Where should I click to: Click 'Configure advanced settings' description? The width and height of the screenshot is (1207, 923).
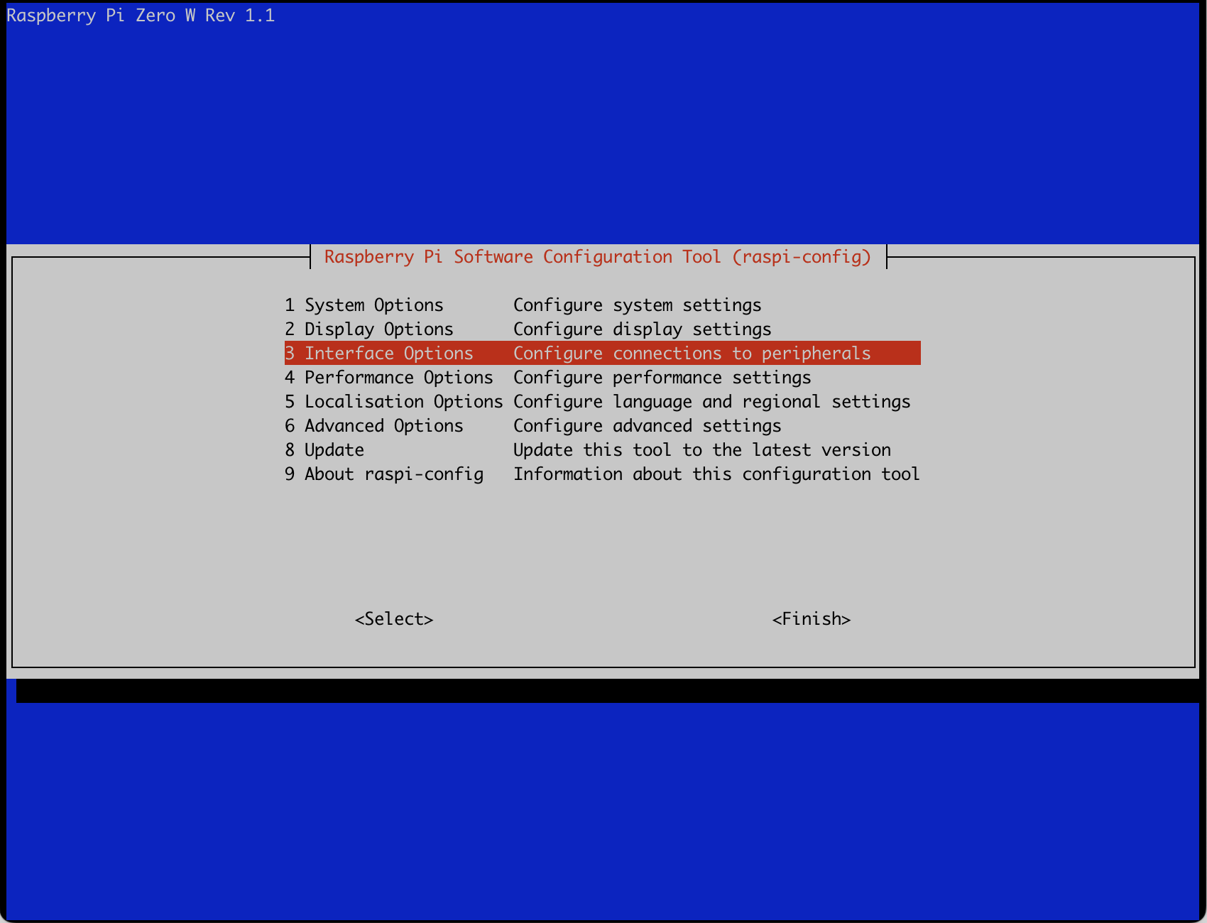[x=648, y=426]
